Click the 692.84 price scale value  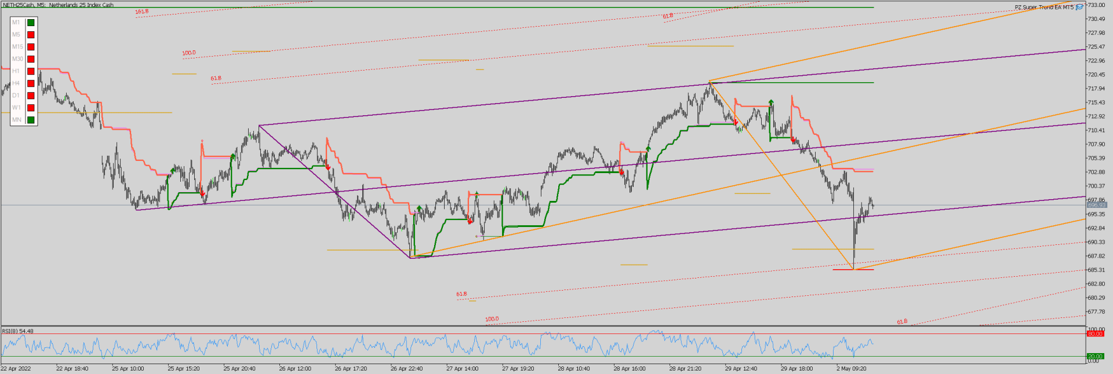click(x=1096, y=228)
